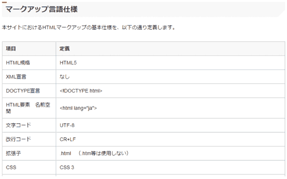Select the 改行コード row label

click(19, 139)
